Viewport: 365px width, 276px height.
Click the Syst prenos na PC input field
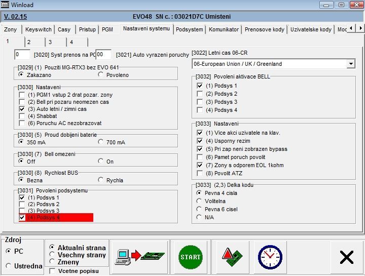[23, 54]
